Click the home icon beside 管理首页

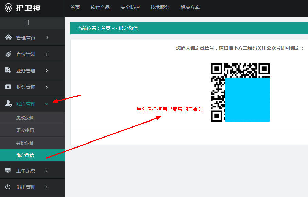pos(8,37)
